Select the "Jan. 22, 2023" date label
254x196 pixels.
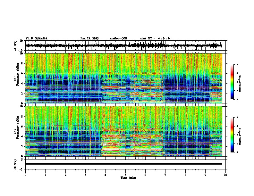click(x=89, y=38)
